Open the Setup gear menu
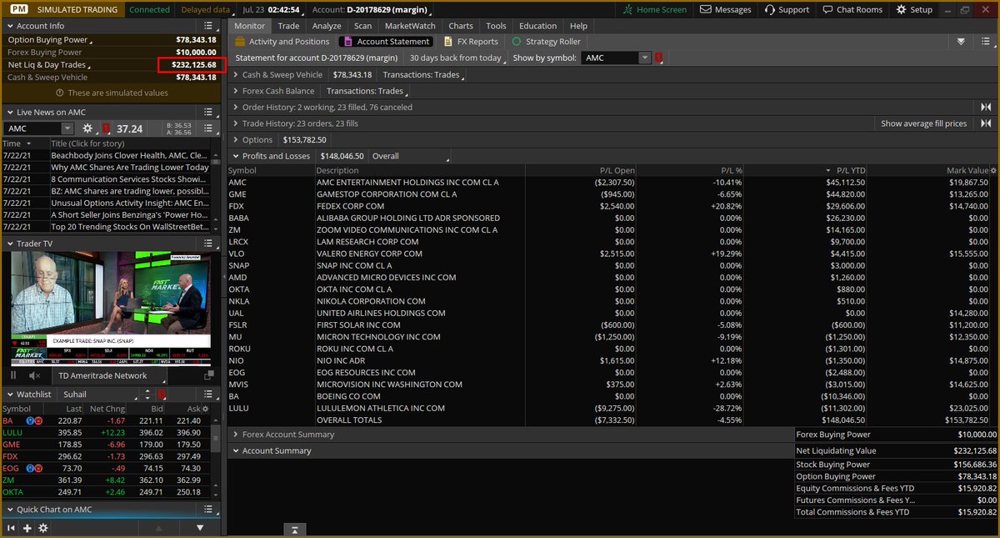Image resolution: width=1000 pixels, height=538 pixels. [914, 9]
